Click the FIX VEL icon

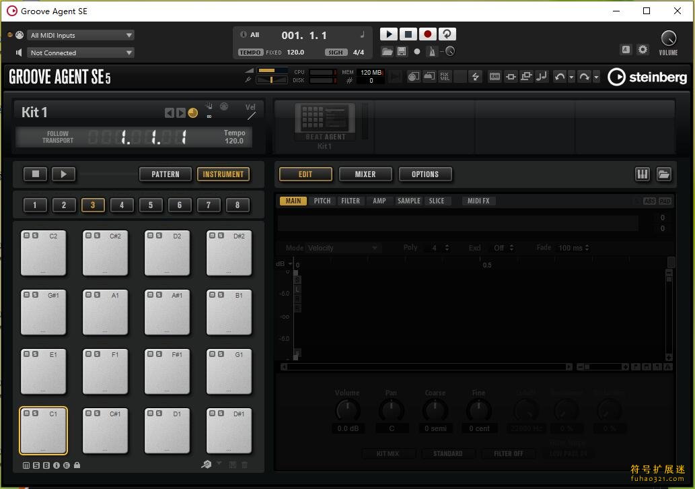point(445,77)
